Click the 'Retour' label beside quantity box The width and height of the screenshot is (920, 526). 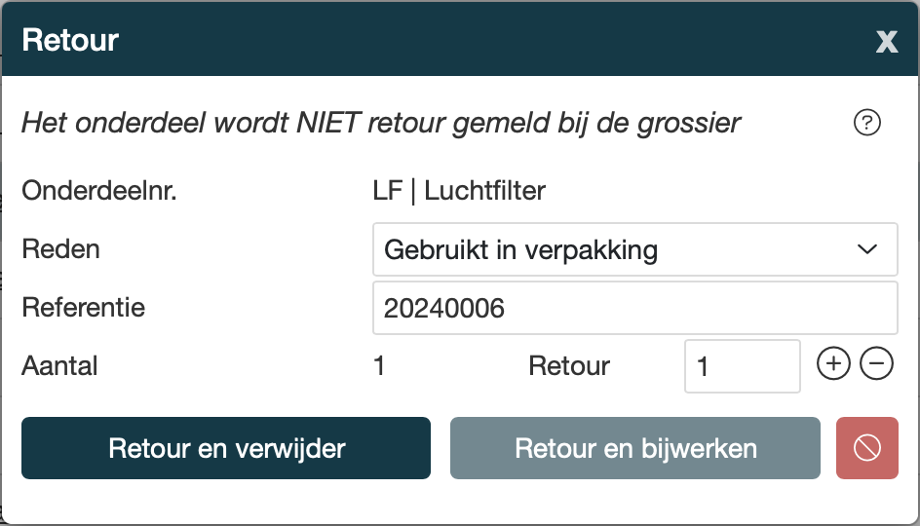pyautogui.click(x=569, y=366)
